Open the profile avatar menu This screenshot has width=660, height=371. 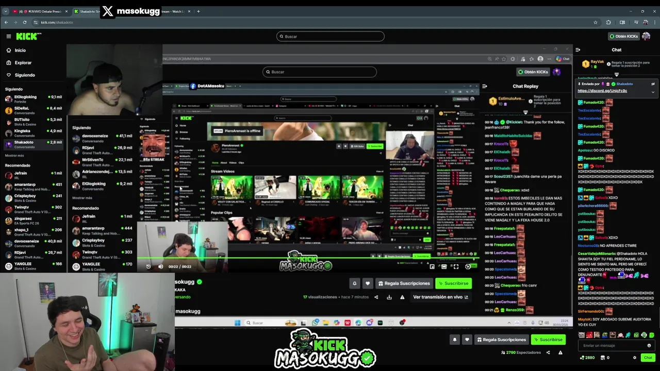[x=646, y=36]
